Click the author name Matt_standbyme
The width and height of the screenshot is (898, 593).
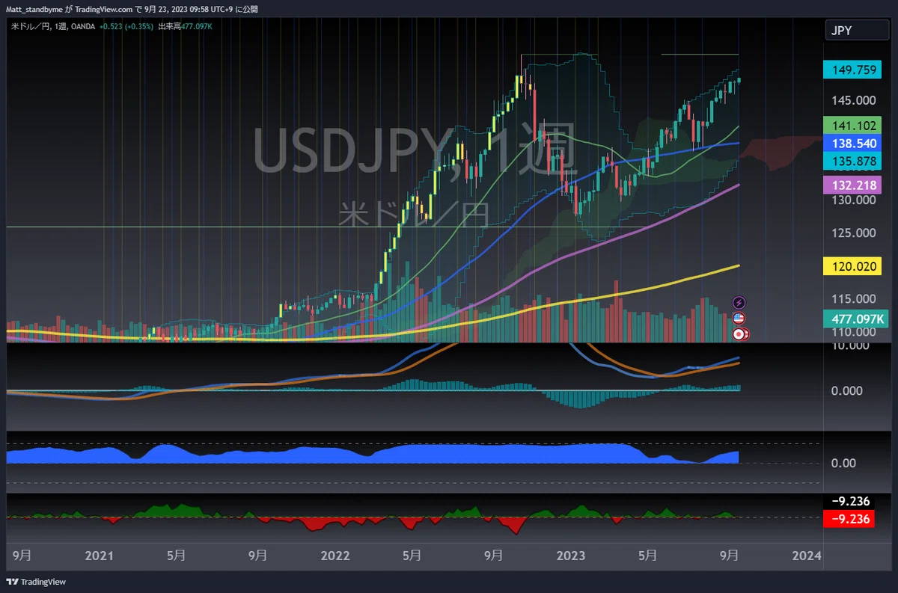pos(33,9)
